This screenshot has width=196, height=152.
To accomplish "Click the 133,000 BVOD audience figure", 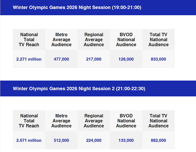I will [126, 140].
